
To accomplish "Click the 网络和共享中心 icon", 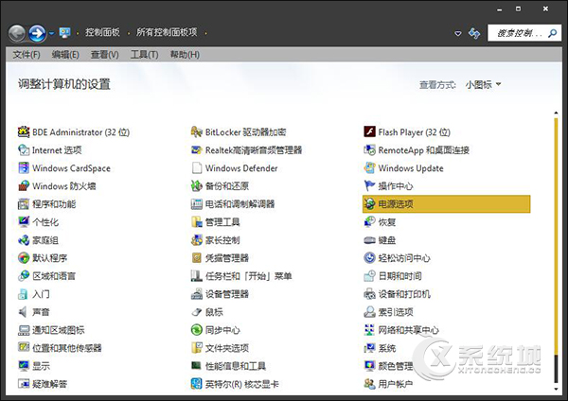I will click(x=369, y=330).
